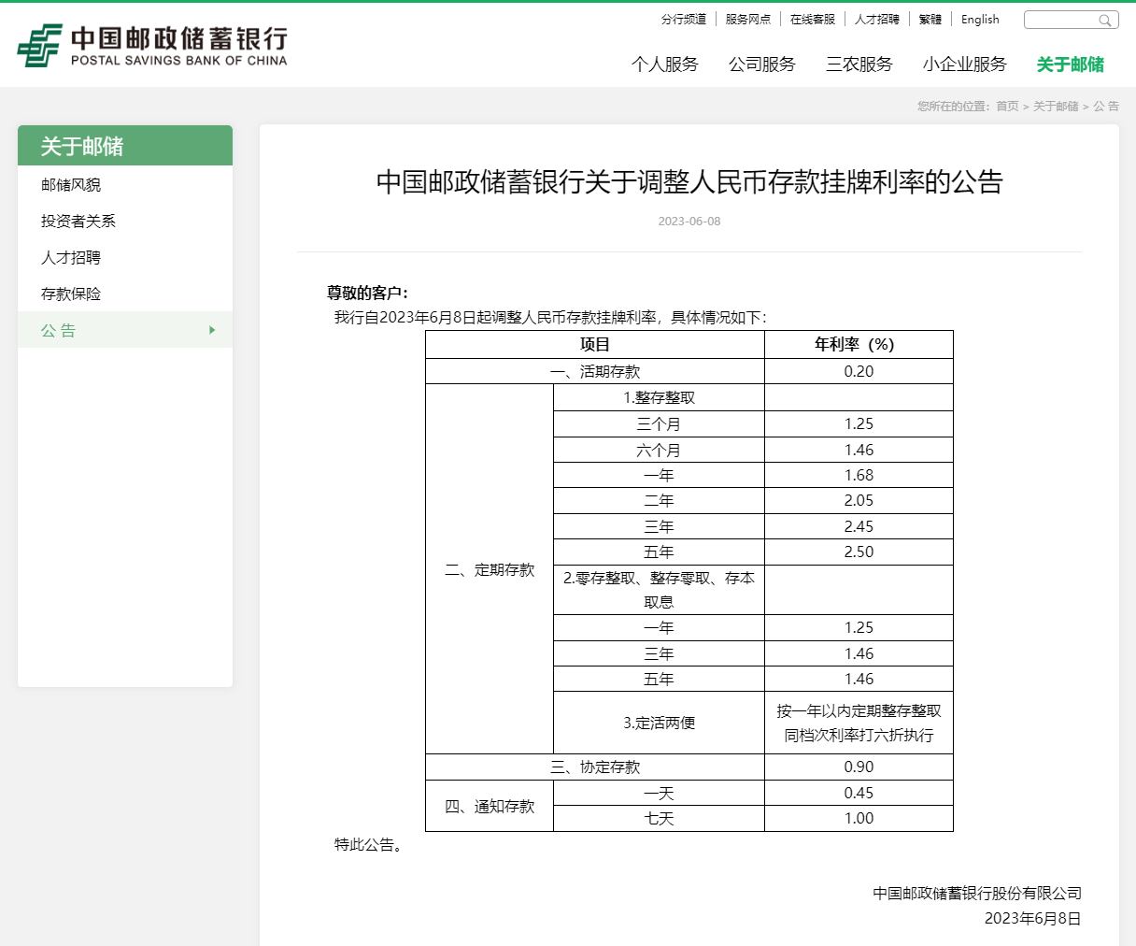Viewport: 1136px width, 946px height.
Task: Open the 个人服务 navigation menu
Action: pyautogui.click(x=665, y=64)
